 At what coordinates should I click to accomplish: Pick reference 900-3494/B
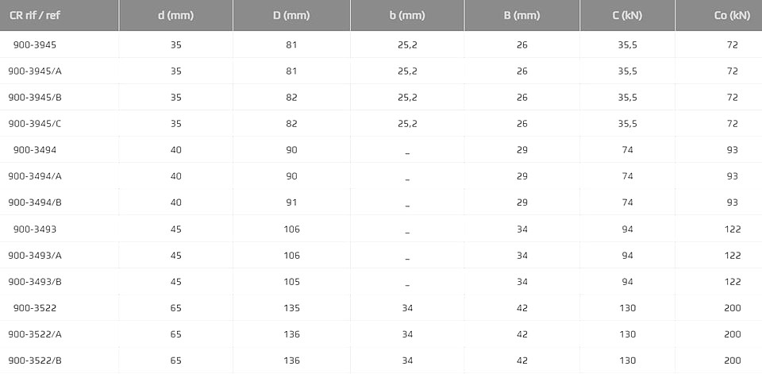[x=35, y=202]
